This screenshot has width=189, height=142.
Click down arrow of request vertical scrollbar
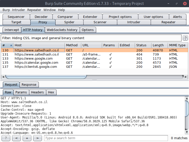(187, 132)
